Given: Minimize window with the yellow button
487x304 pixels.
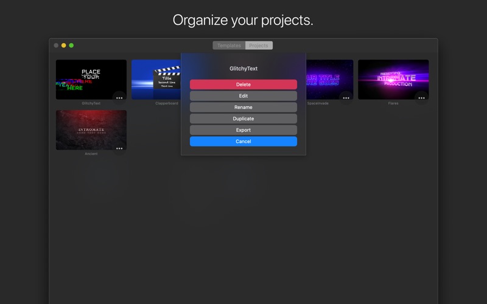Looking at the screenshot, I should (64, 45).
